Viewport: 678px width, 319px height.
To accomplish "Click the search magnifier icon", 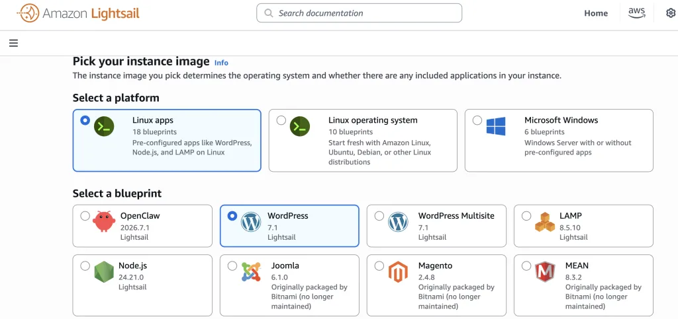I will coord(269,13).
